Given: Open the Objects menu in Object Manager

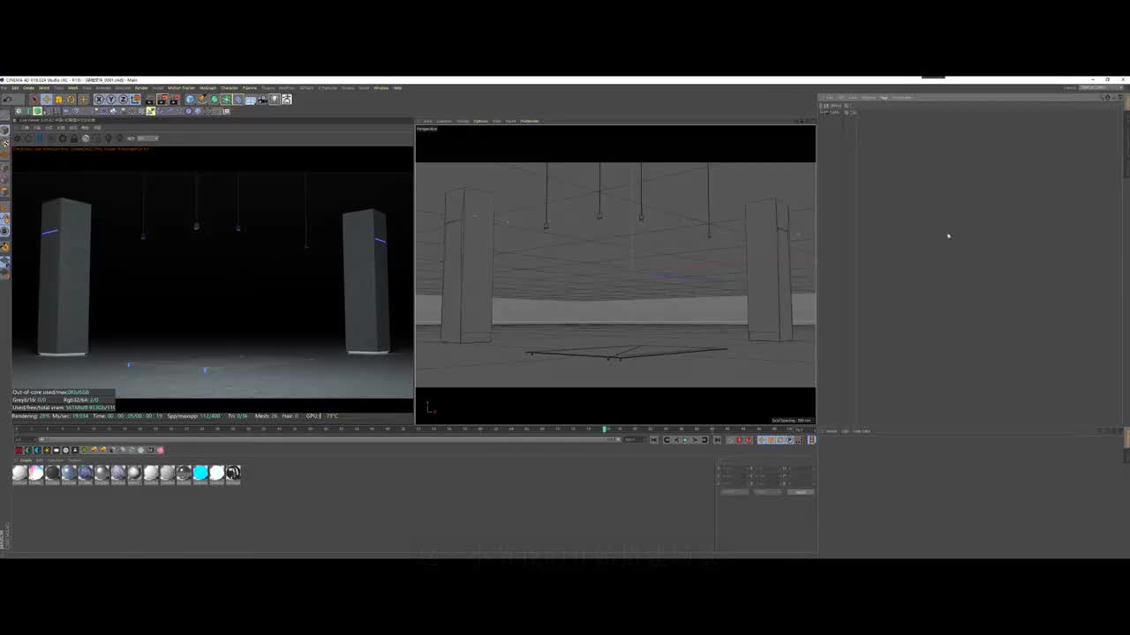Looking at the screenshot, I should click(x=869, y=97).
